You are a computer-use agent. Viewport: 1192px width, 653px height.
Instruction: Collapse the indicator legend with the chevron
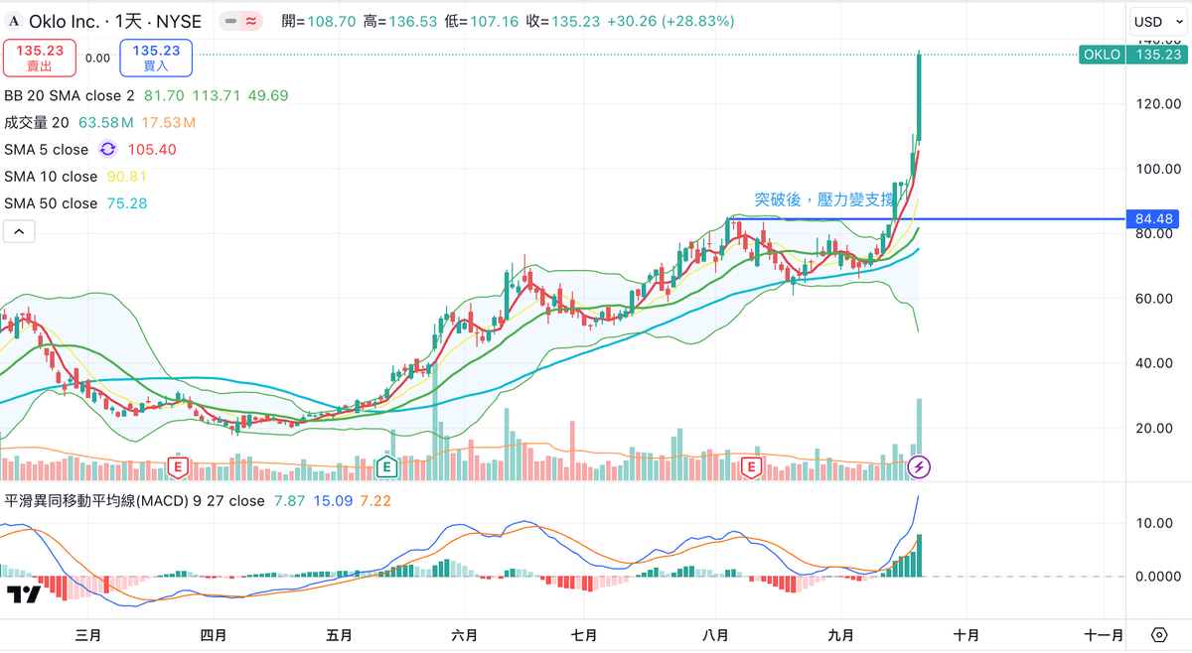[20, 232]
